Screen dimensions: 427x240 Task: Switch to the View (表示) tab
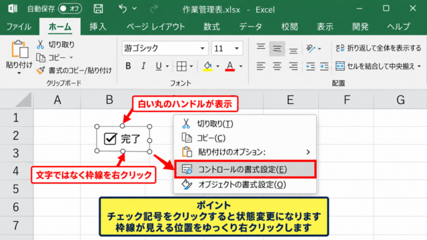pyautogui.click(x=325, y=27)
